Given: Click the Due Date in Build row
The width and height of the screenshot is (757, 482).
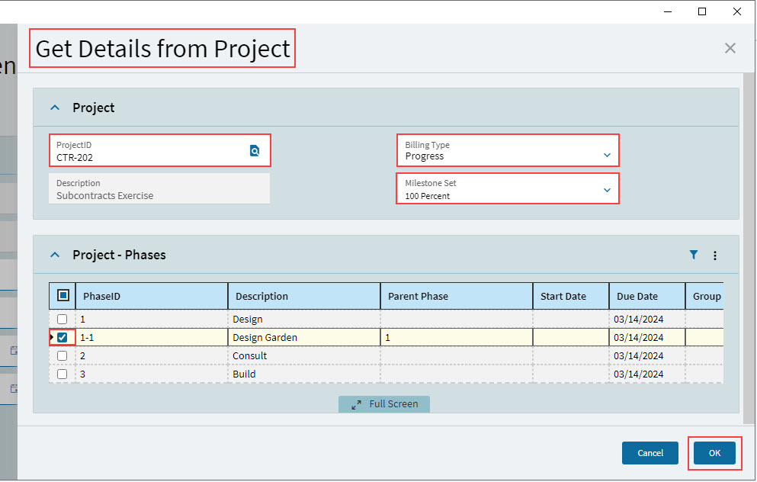Looking at the screenshot, I should coord(647,374).
